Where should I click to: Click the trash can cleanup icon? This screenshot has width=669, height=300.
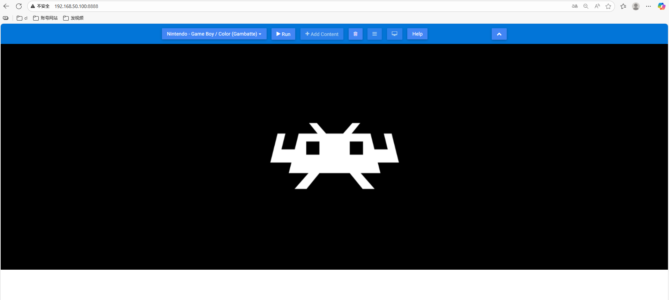(355, 34)
